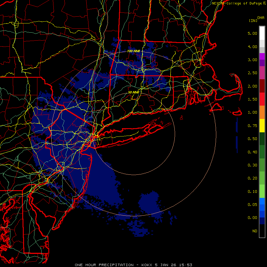
Task: Click the KOKX radar site identifier
Action: [147, 265]
